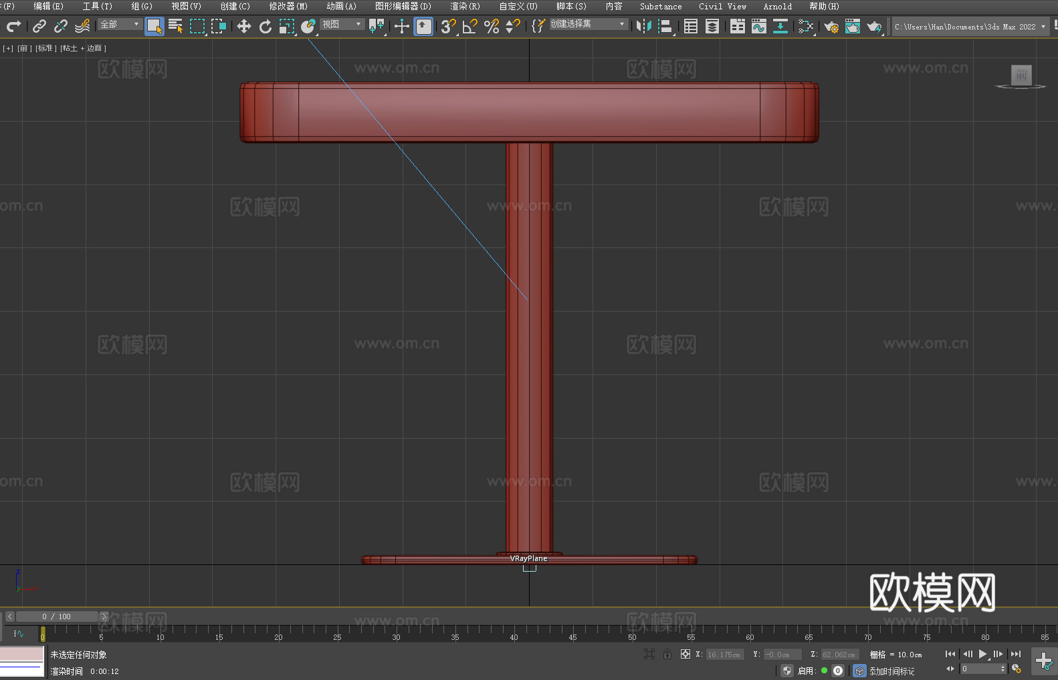Open the Curve Editor icon
1058x680 pixels.
tap(758, 26)
